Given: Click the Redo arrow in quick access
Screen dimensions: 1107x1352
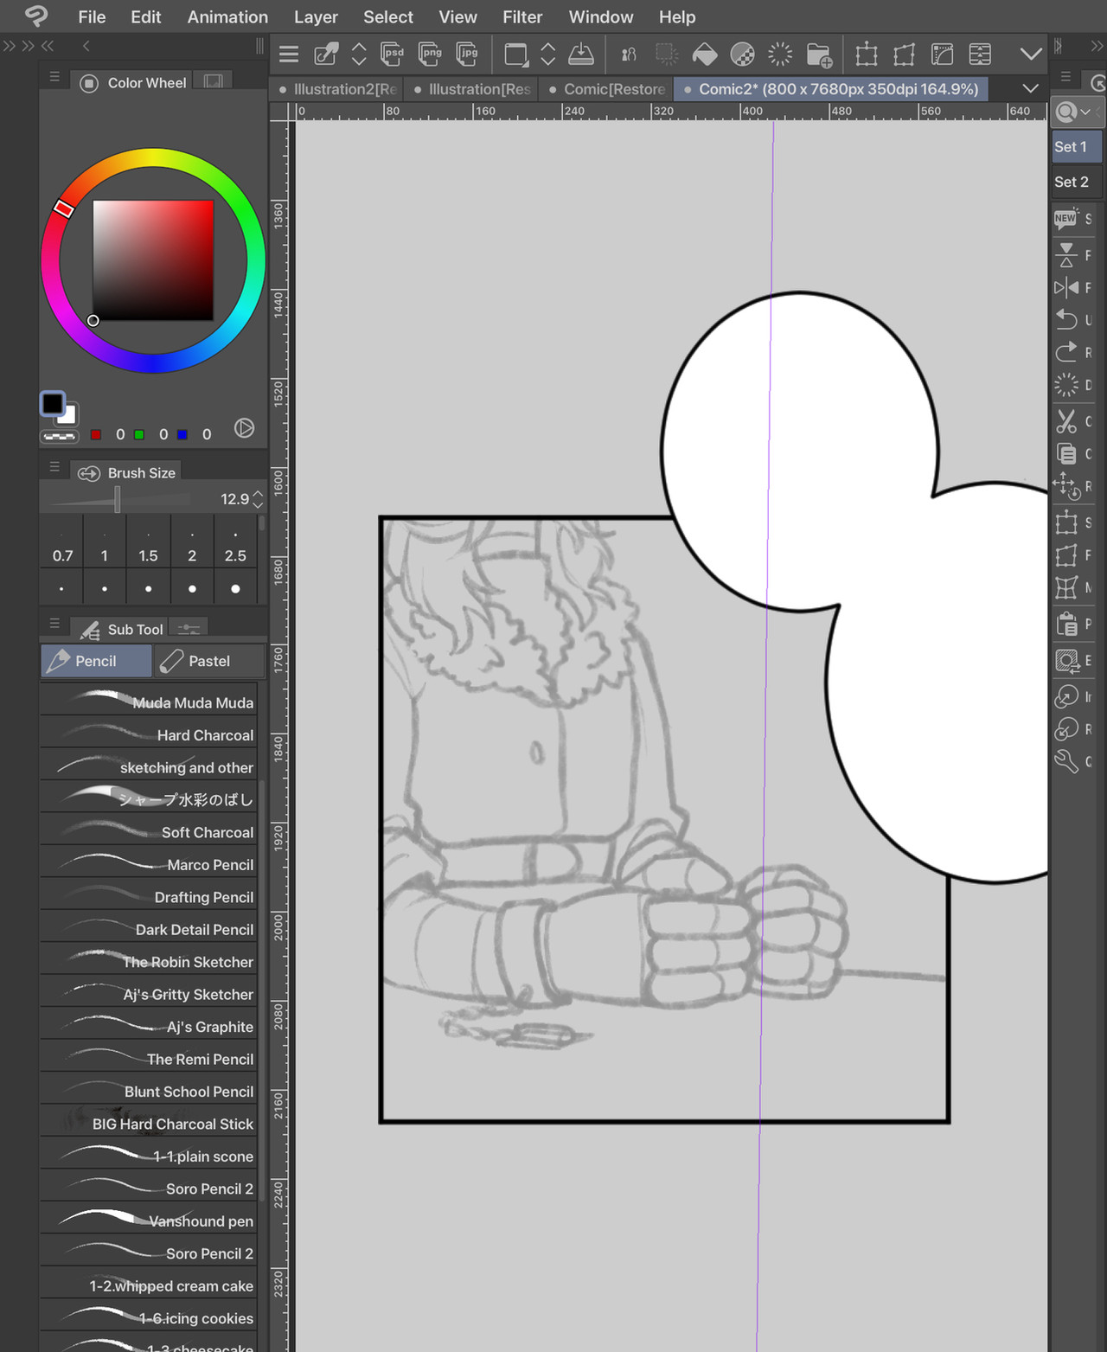Looking at the screenshot, I should coord(1066,352).
